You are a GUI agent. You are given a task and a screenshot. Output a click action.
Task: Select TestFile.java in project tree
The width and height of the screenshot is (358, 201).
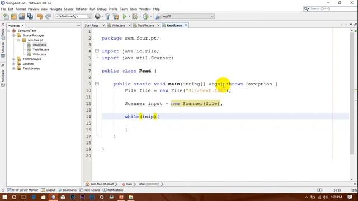coord(41,50)
